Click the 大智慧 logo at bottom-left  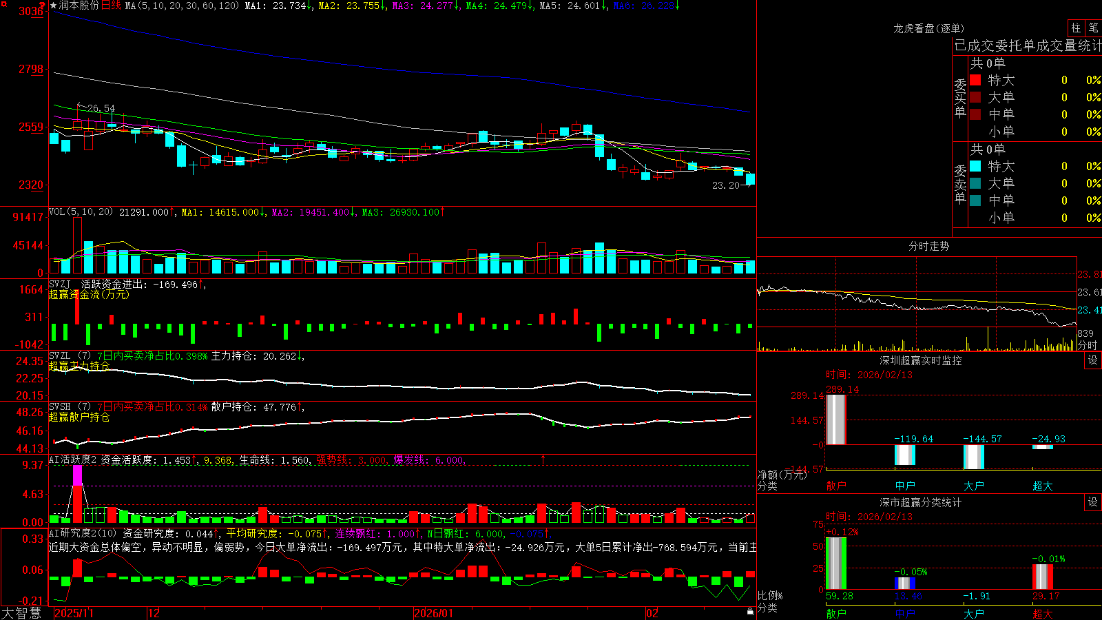coord(21,613)
